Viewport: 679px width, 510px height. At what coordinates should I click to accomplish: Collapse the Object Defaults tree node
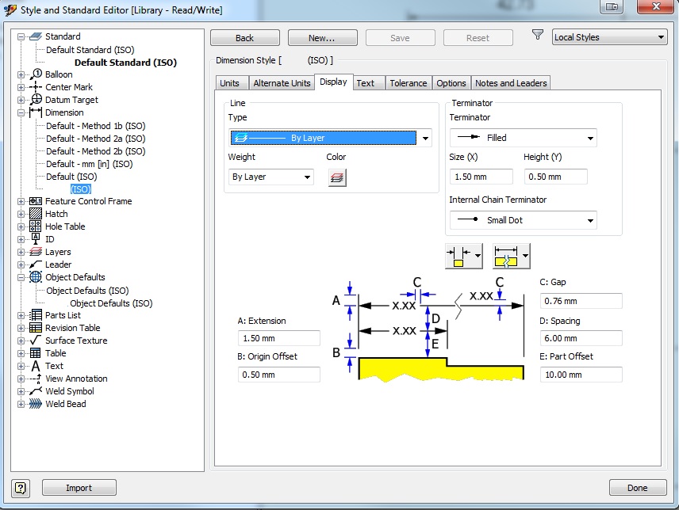21,277
